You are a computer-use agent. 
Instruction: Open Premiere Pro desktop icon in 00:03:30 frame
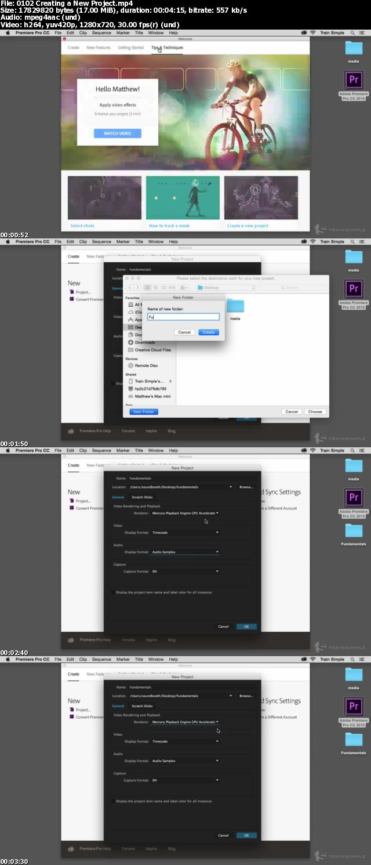click(x=354, y=705)
